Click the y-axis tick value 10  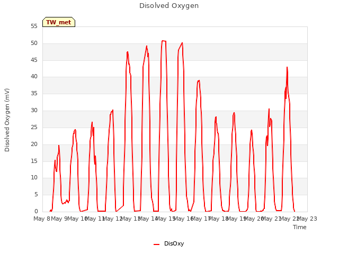tap(34, 178)
